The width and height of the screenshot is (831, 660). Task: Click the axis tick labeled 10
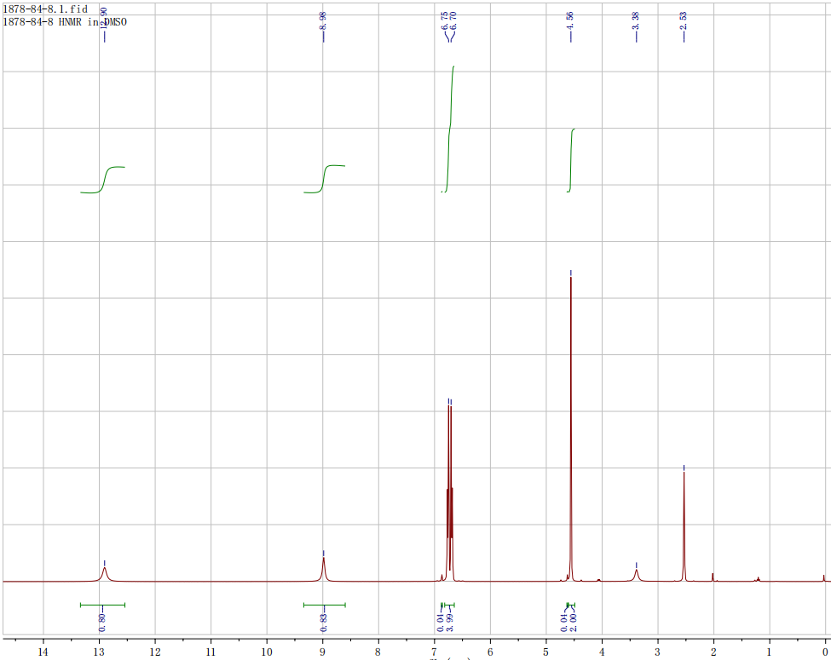click(x=267, y=651)
